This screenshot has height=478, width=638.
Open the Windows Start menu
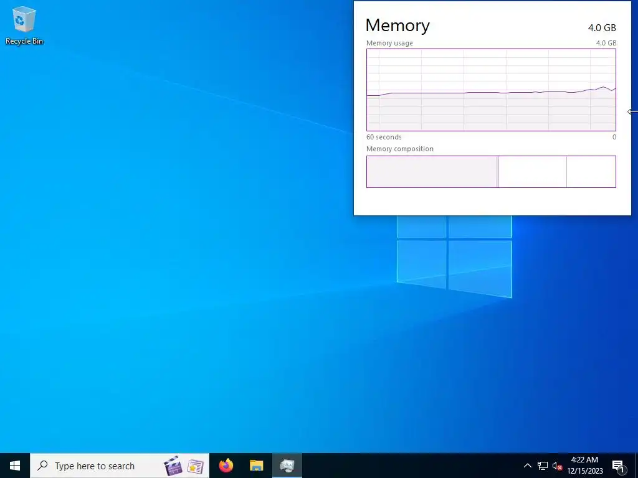pyautogui.click(x=15, y=466)
